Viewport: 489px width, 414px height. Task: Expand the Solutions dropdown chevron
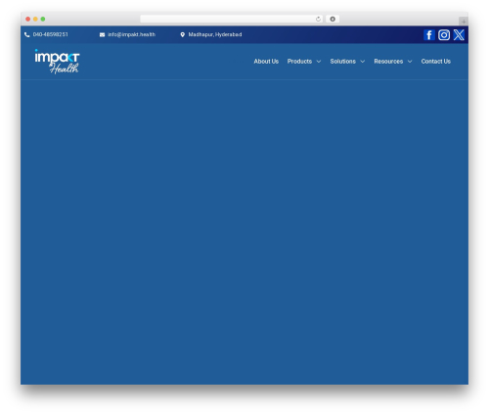pos(362,62)
